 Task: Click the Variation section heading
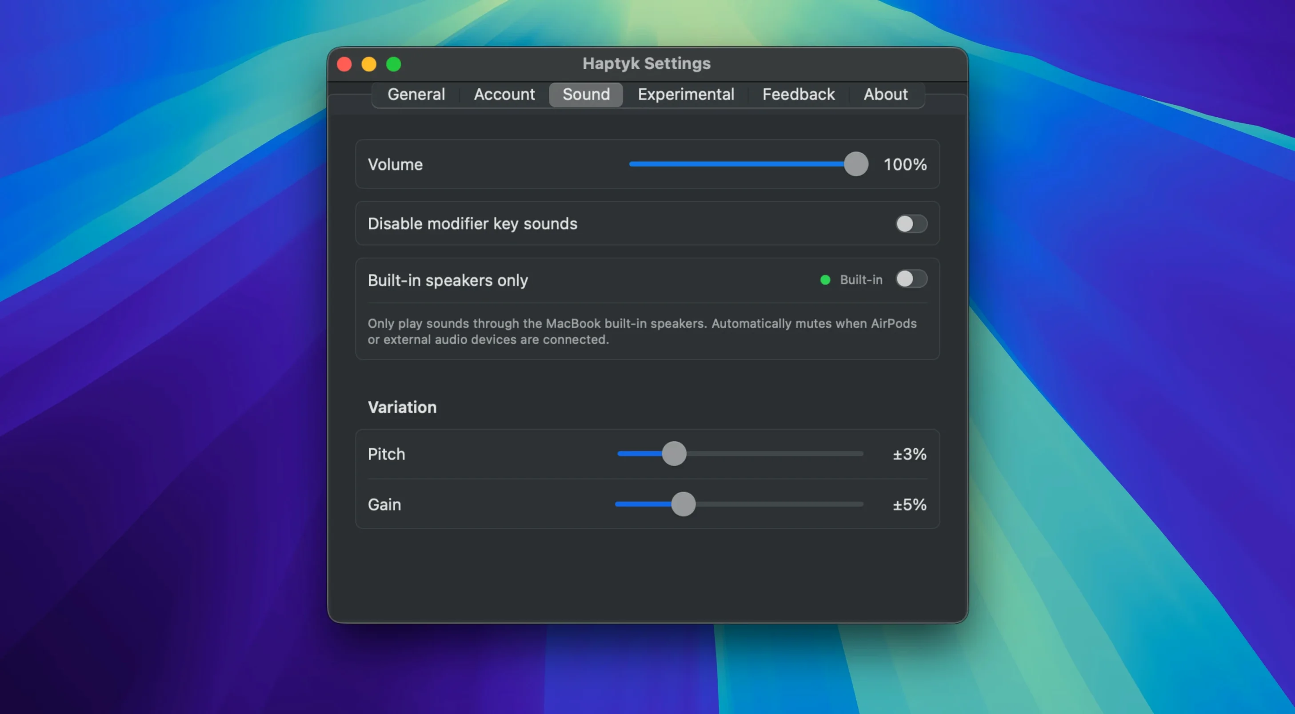[402, 407]
